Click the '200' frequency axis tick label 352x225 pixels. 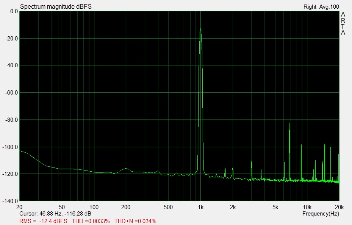click(126, 207)
